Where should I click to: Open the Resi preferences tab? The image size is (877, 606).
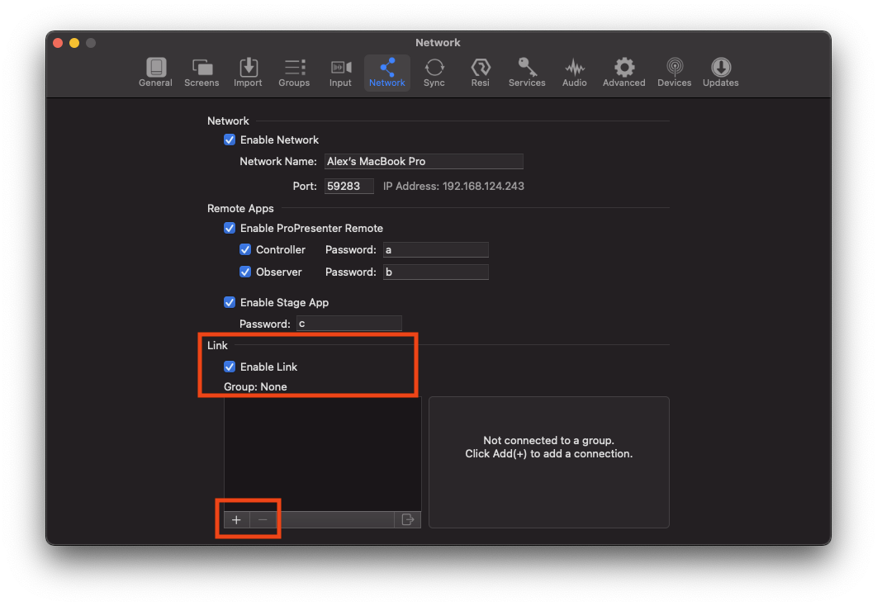pyautogui.click(x=481, y=72)
